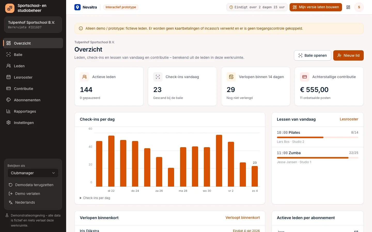Click the Werkruimte #ID1GD7 label
The image size is (372, 232).
tap(25, 27)
